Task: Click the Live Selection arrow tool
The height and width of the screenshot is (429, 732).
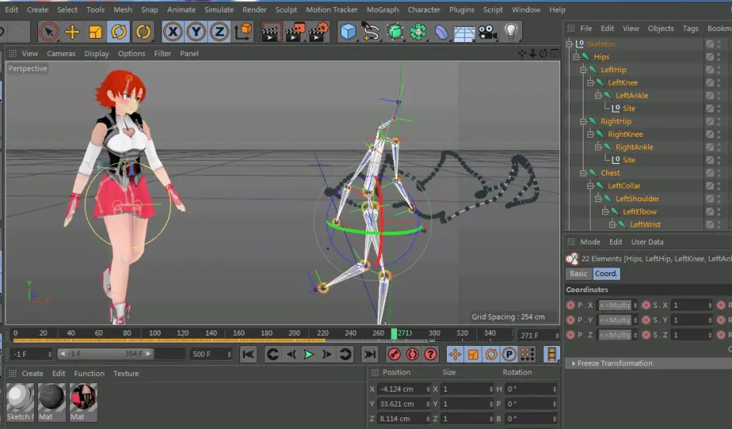Action: click(48, 32)
